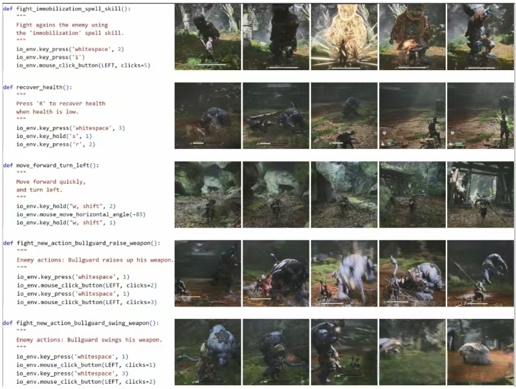Image resolution: width=516 pixels, height=389 pixels.
Task: Open blurred white charging bull frame in the raise_weapon row
Action: pyautogui.click(x=344, y=273)
